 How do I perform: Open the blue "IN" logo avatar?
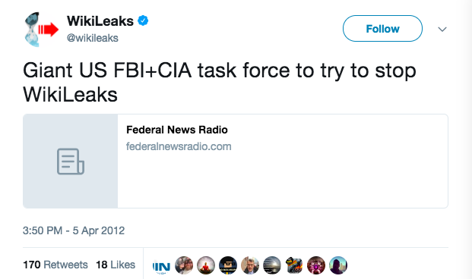click(162, 265)
